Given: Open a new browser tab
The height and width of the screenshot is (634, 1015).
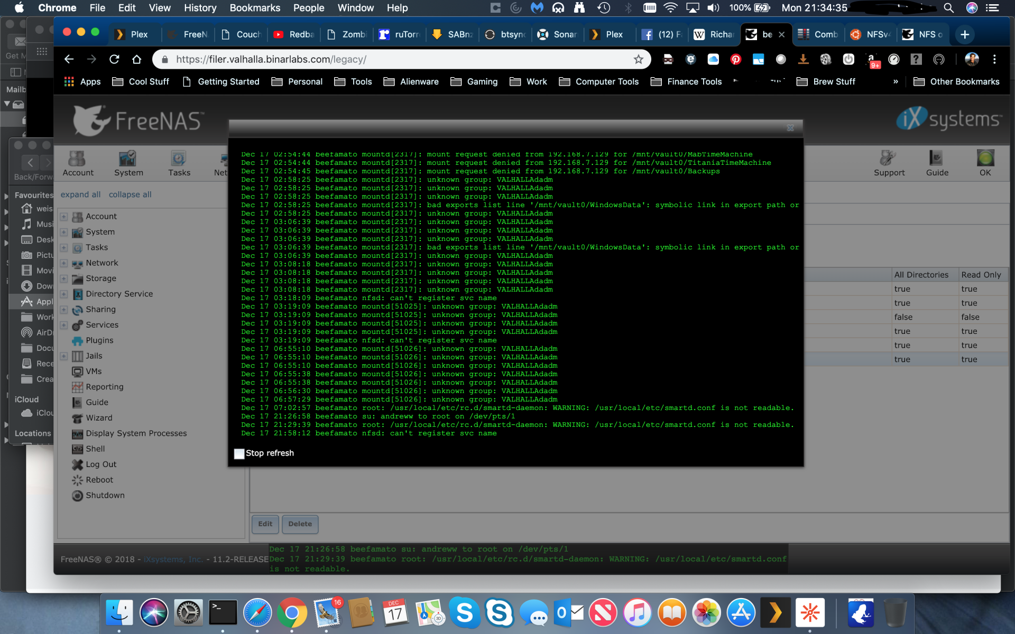Looking at the screenshot, I should click(965, 34).
